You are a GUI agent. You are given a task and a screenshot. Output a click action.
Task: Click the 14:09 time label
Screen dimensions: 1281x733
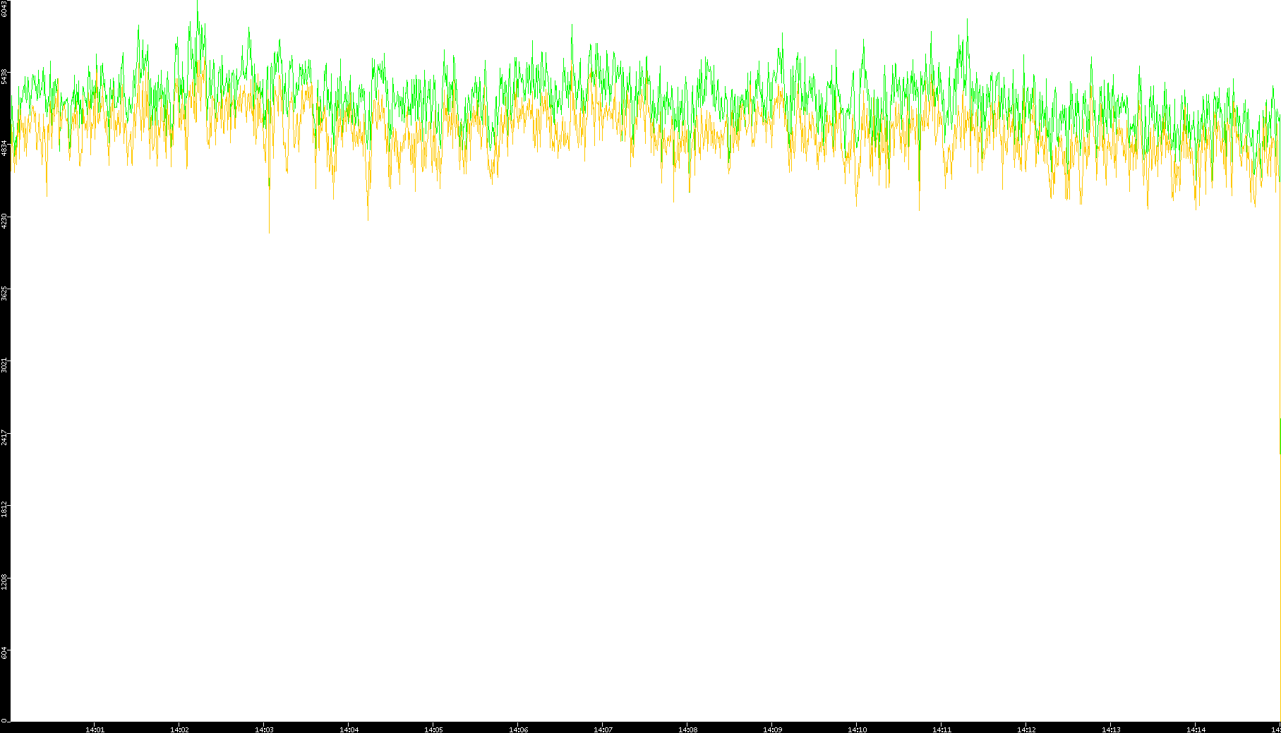click(x=772, y=729)
